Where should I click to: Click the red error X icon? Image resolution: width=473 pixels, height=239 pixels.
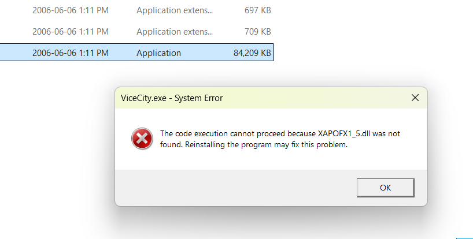[142, 139]
